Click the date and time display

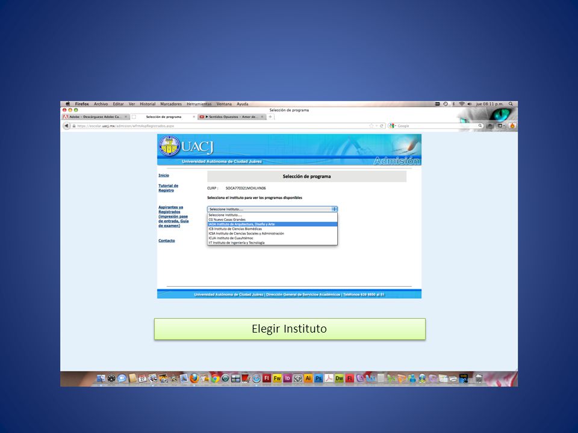(489, 104)
